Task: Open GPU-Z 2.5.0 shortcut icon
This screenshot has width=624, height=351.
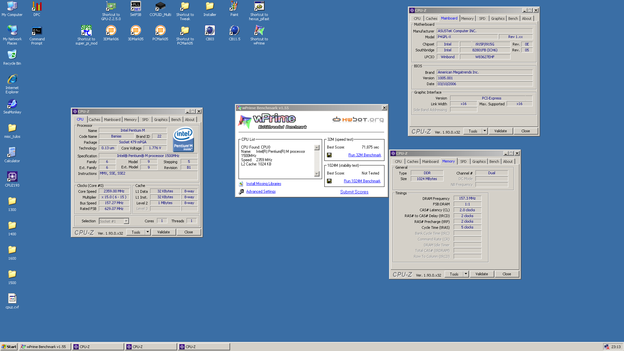Action: coord(111,11)
